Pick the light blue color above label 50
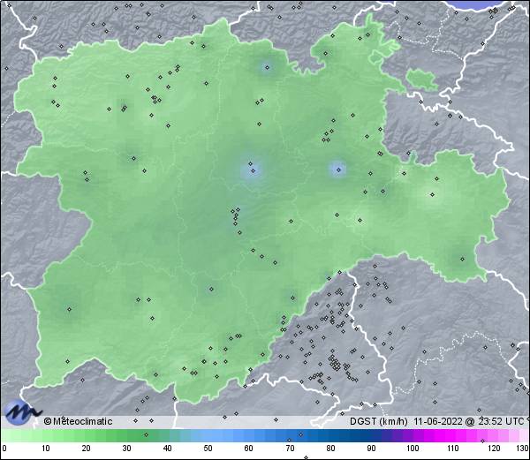 [x=208, y=435]
